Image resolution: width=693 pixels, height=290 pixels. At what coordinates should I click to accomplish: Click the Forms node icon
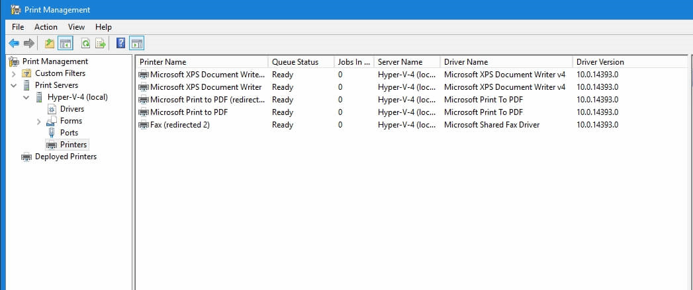(x=52, y=121)
